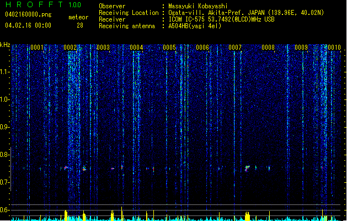
Task: Click ICOM IC-575 53.7492 receiver text
Action: tap(221, 19)
